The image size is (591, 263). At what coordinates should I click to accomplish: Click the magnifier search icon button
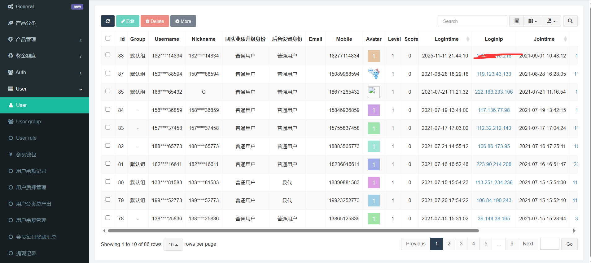tap(570, 21)
